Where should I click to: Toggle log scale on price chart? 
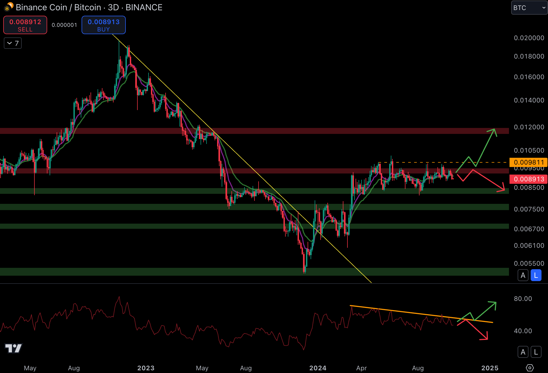tap(536, 275)
